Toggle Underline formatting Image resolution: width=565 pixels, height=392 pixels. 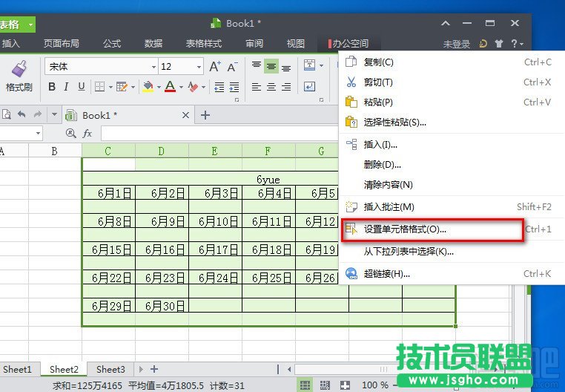pos(82,87)
